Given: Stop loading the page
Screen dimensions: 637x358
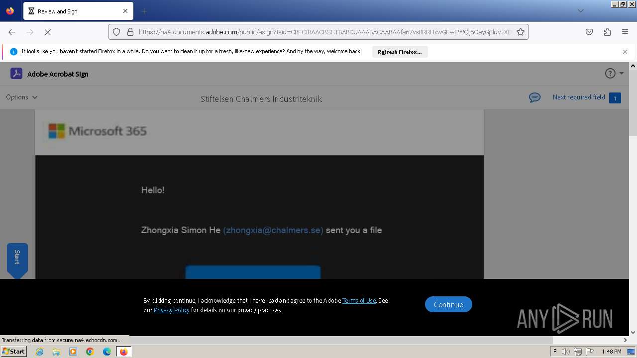Looking at the screenshot, I should [48, 32].
